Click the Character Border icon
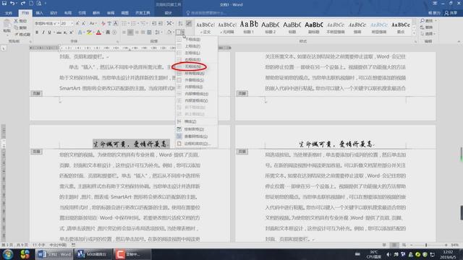The width and height of the screenshot is (463, 260). click(x=116, y=23)
